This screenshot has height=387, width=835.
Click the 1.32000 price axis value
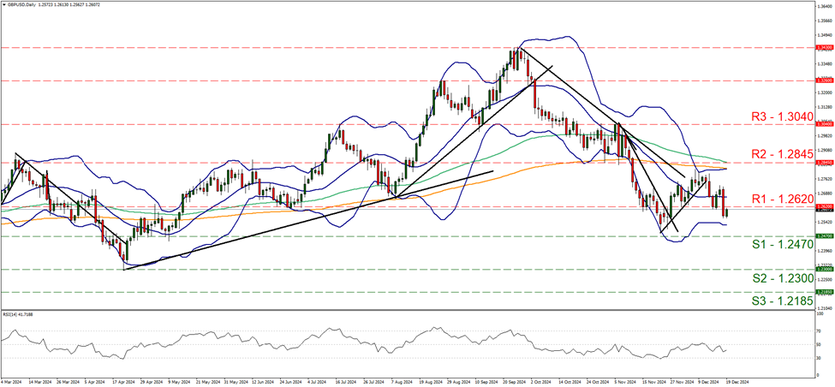[x=825, y=92]
